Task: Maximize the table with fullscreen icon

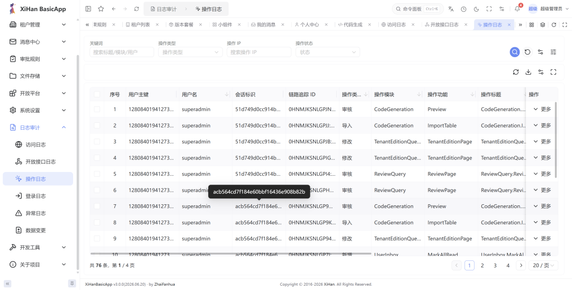Action: click(553, 72)
